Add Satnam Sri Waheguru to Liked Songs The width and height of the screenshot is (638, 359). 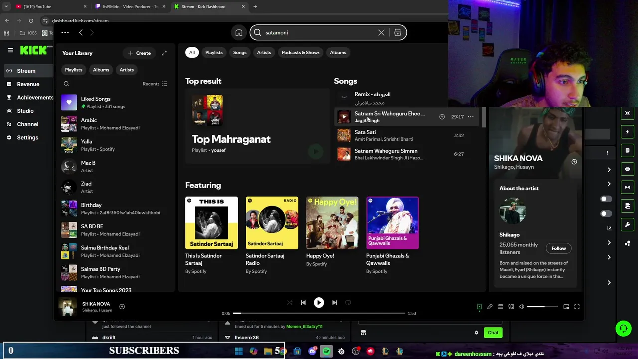click(x=442, y=117)
